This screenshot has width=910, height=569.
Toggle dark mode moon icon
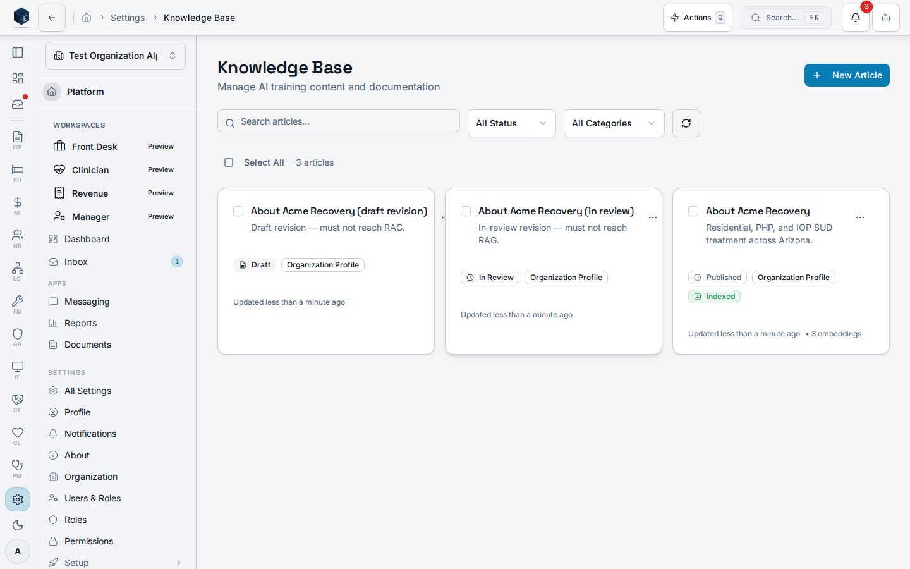click(x=18, y=525)
